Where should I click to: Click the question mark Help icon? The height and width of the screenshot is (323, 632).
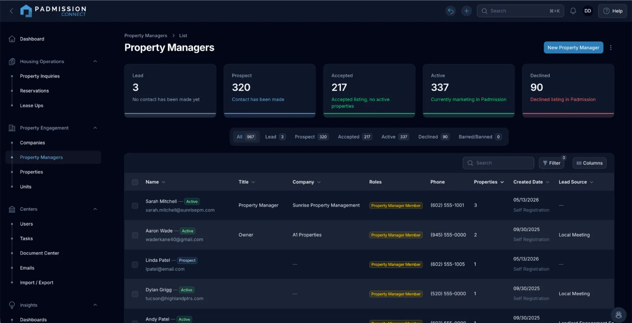(606, 11)
